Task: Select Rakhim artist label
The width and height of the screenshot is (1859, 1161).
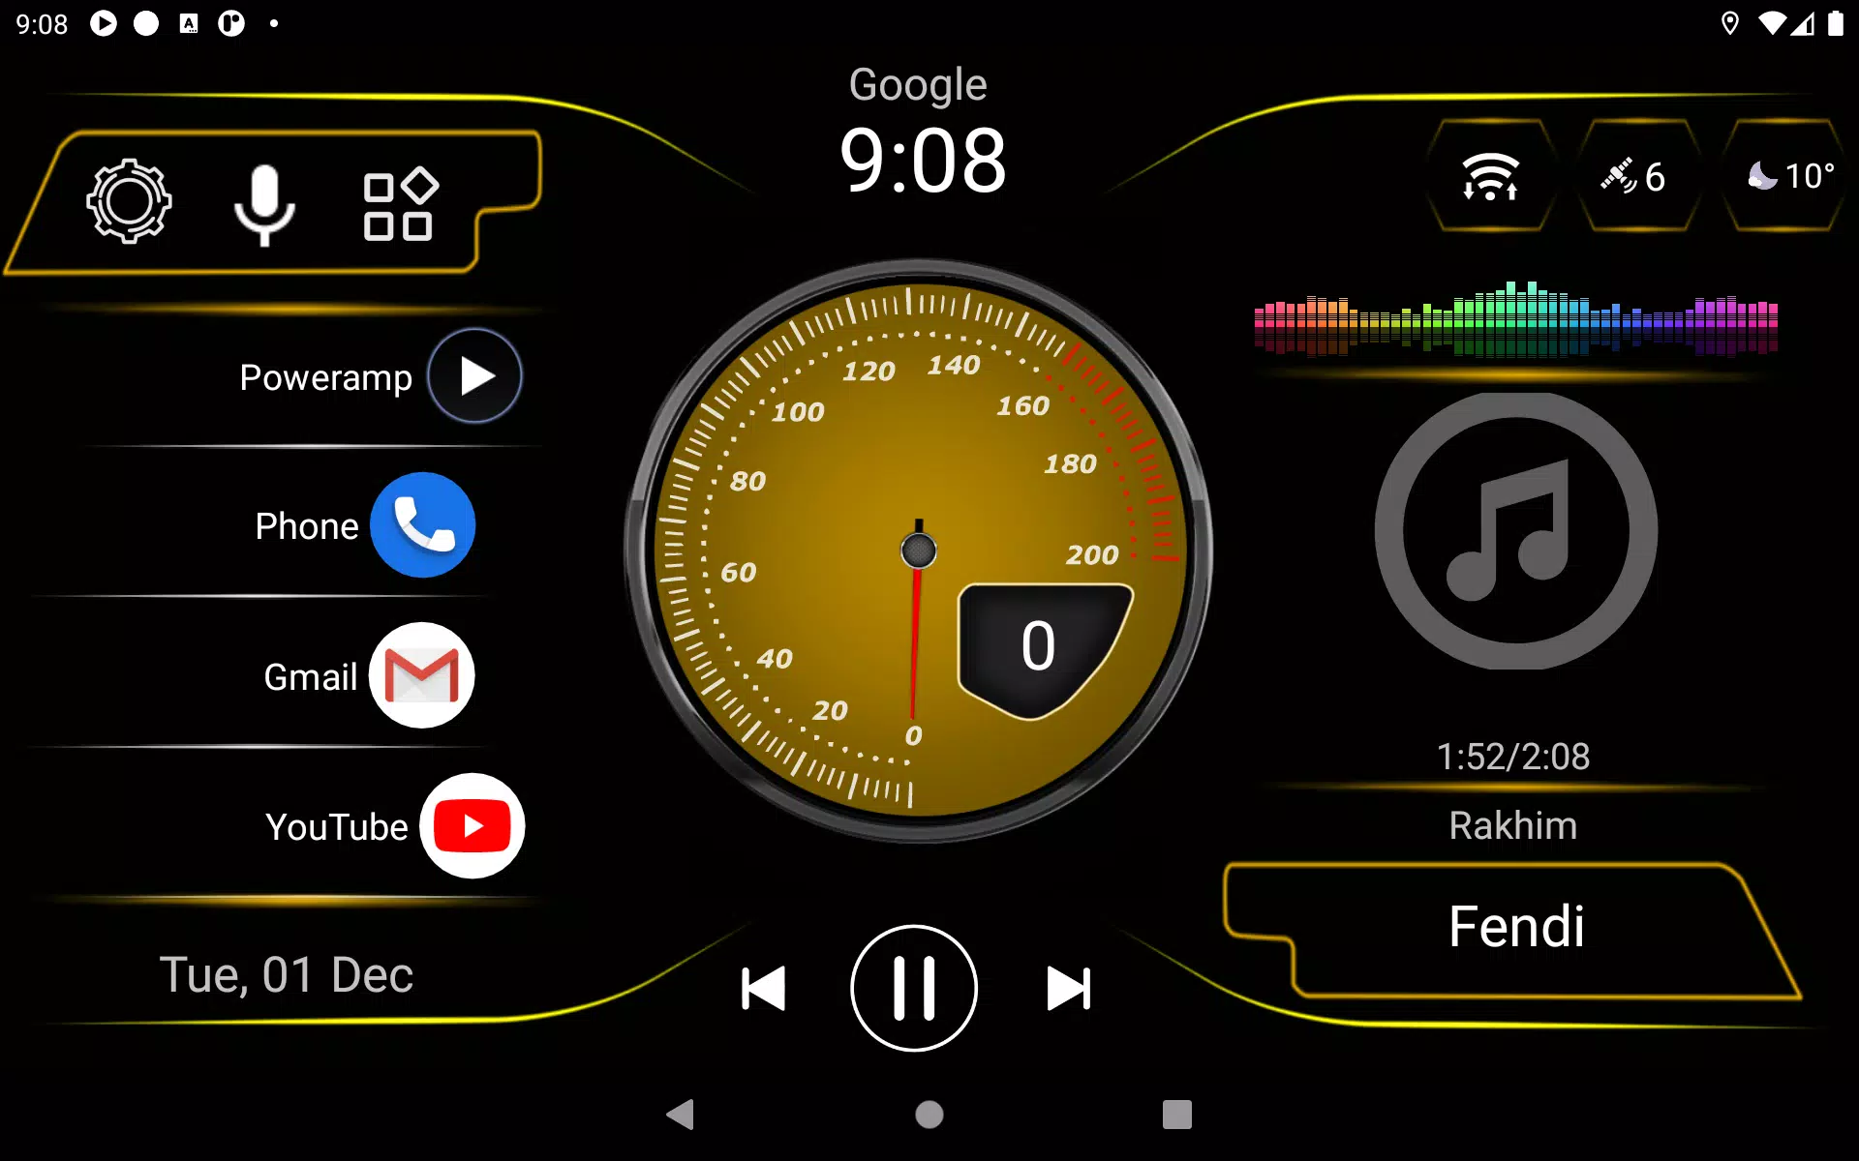Action: (x=1513, y=821)
